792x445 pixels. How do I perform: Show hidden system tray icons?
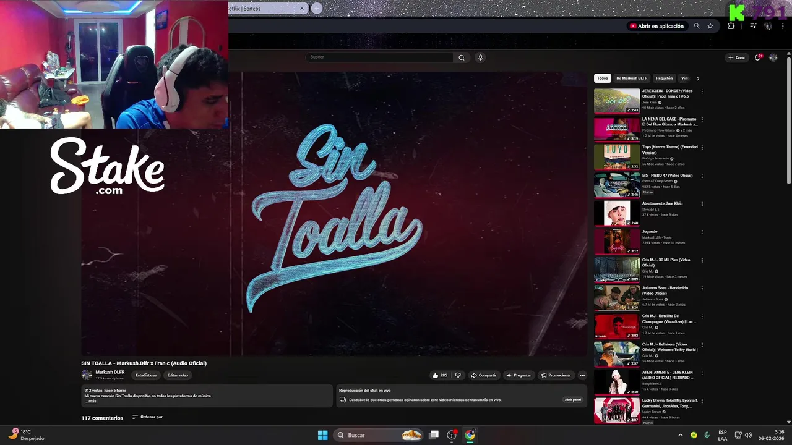tap(681, 435)
